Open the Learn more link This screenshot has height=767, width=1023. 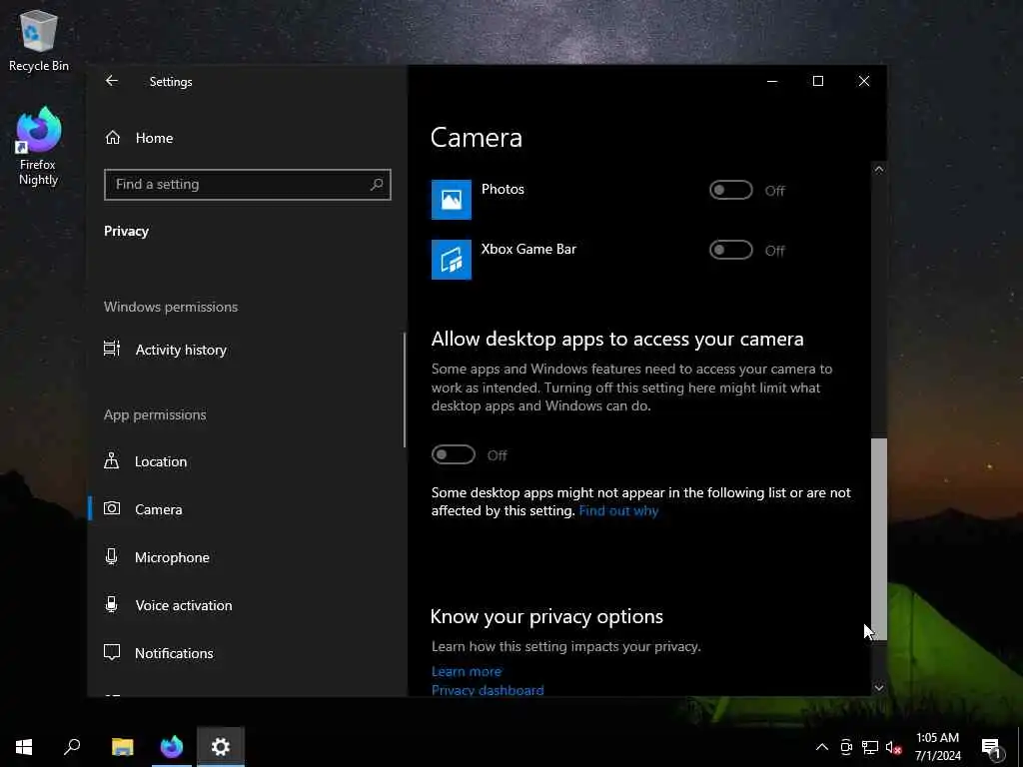(467, 671)
